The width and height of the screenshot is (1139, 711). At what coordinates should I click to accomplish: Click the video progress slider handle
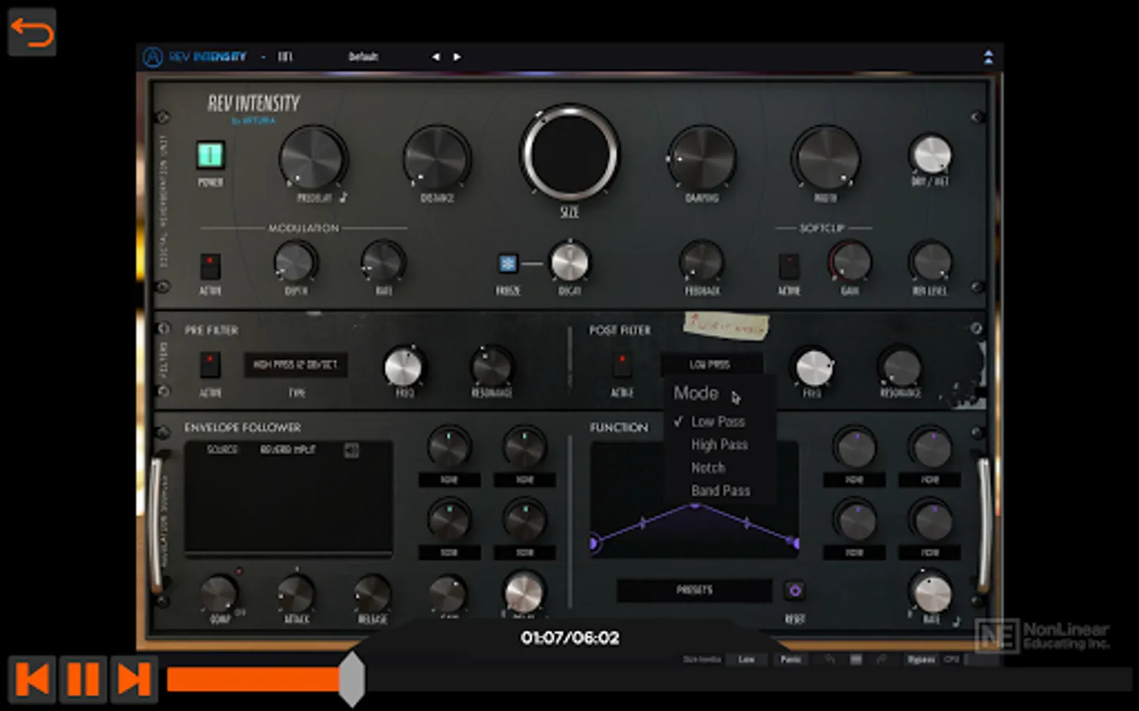(352, 679)
